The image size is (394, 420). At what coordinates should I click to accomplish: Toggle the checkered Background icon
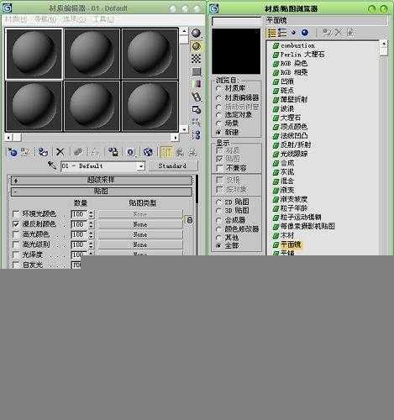pyautogui.click(x=197, y=59)
